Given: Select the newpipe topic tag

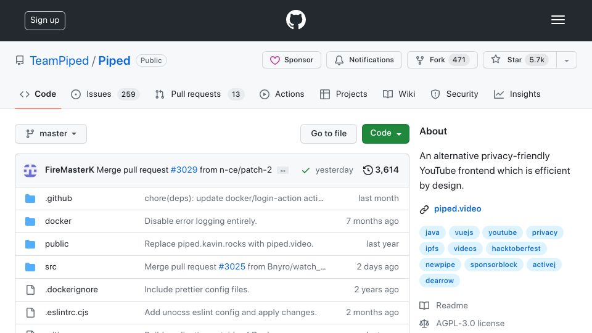Looking at the screenshot, I should pyautogui.click(x=440, y=265).
